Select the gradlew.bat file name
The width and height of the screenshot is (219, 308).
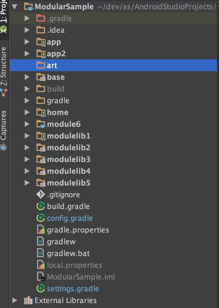click(x=68, y=253)
